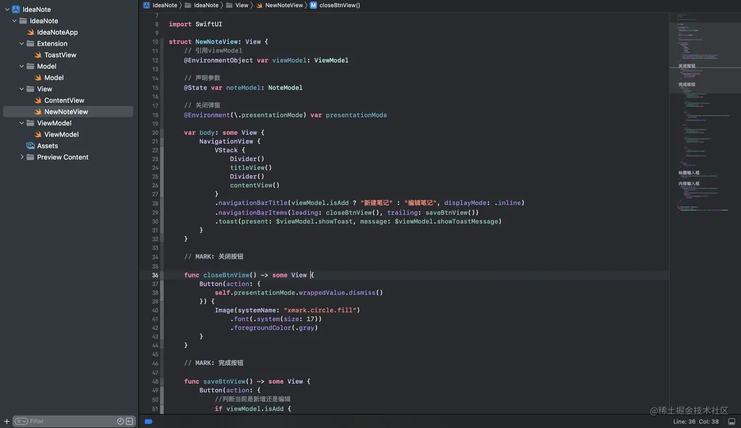This screenshot has height=428, width=741.
Task: Click '.navigationBarItems' modifier line
Action: coord(347,213)
